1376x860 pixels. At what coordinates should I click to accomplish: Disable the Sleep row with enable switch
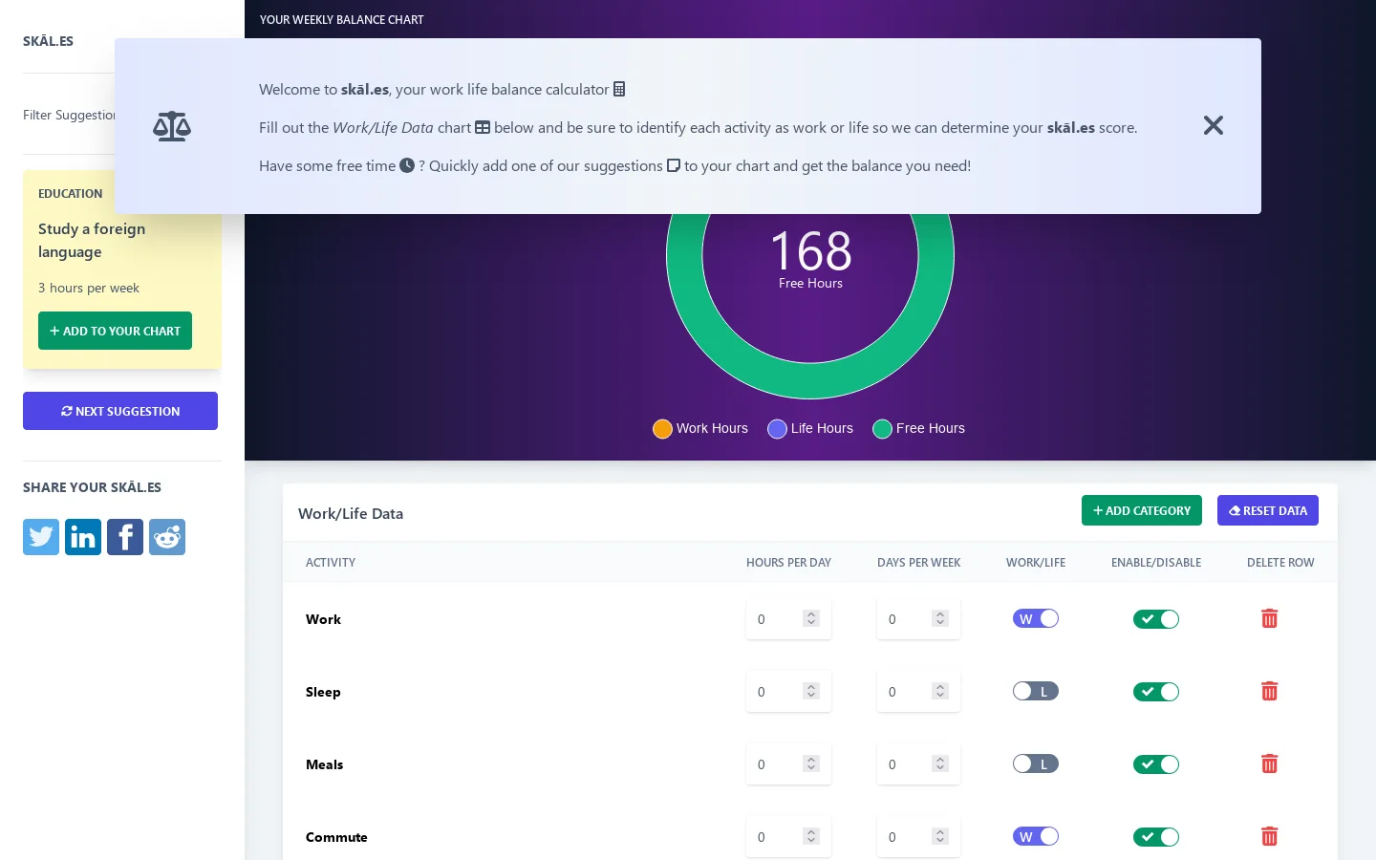pyautogui.click(x=1156, y=692)
